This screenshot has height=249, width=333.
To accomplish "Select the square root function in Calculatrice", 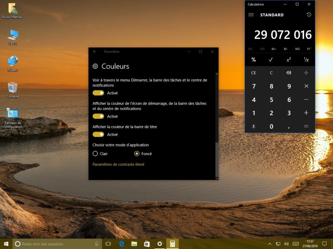I will [x=271, y=60].
